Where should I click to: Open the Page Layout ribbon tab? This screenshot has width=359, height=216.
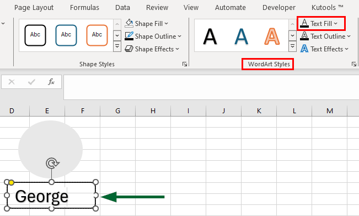click(x=34, y=8)
